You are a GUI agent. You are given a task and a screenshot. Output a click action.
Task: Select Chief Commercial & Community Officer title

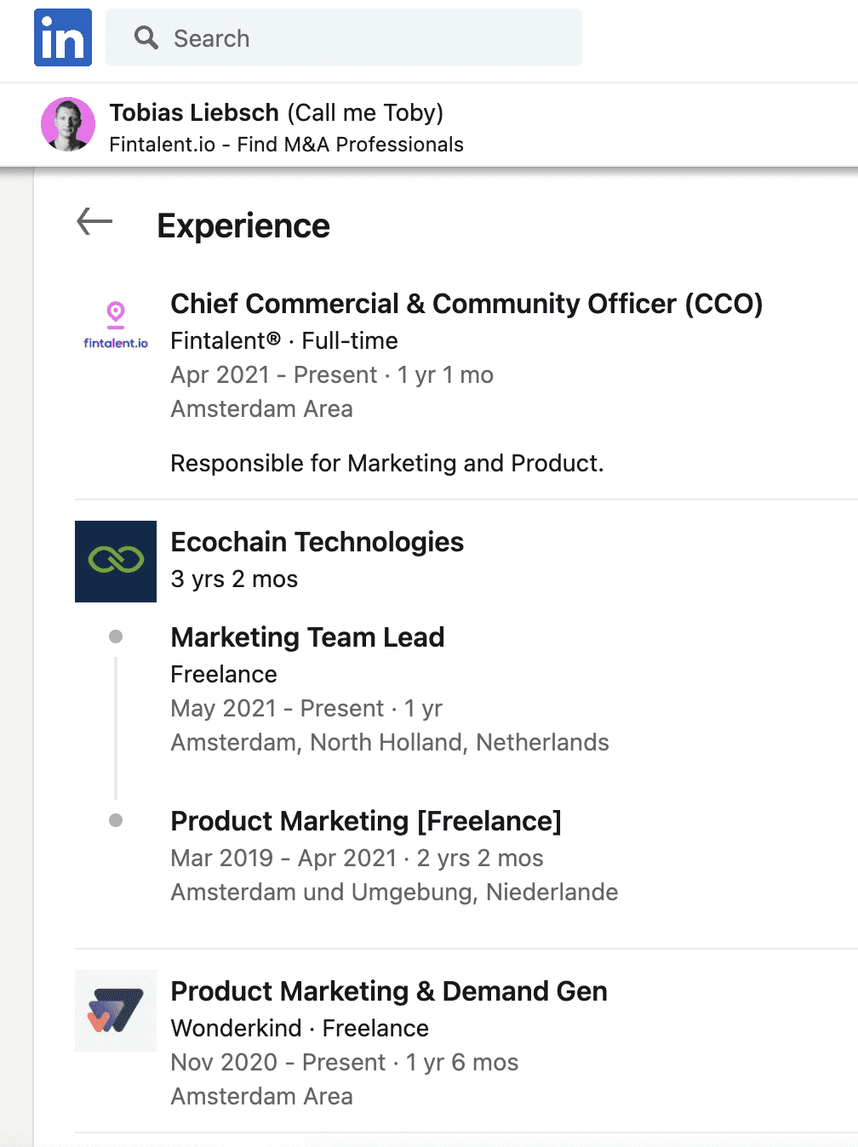pos(466,304)
